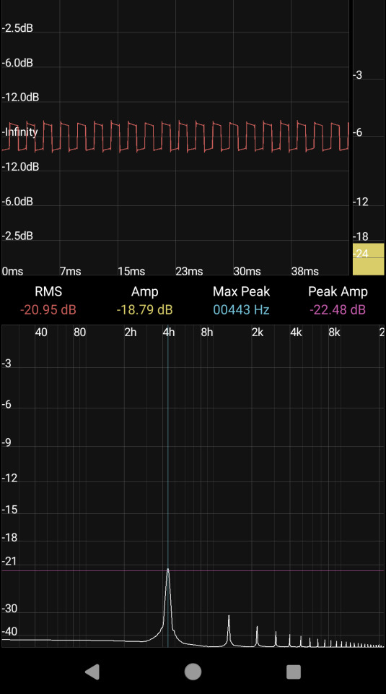The height and width of the screenshot is (694, 386).
Task: Tap the -40 spectrum dB label
Action: (9, 631)
